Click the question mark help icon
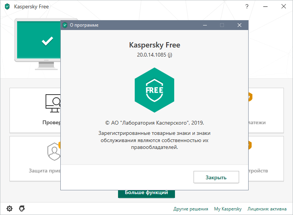 coord(247,7)
